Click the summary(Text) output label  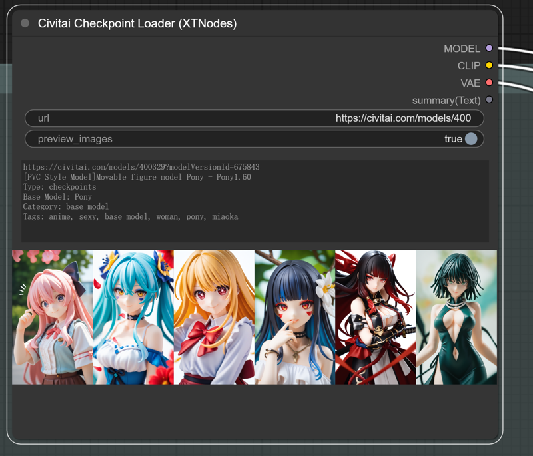click(446, 101)
